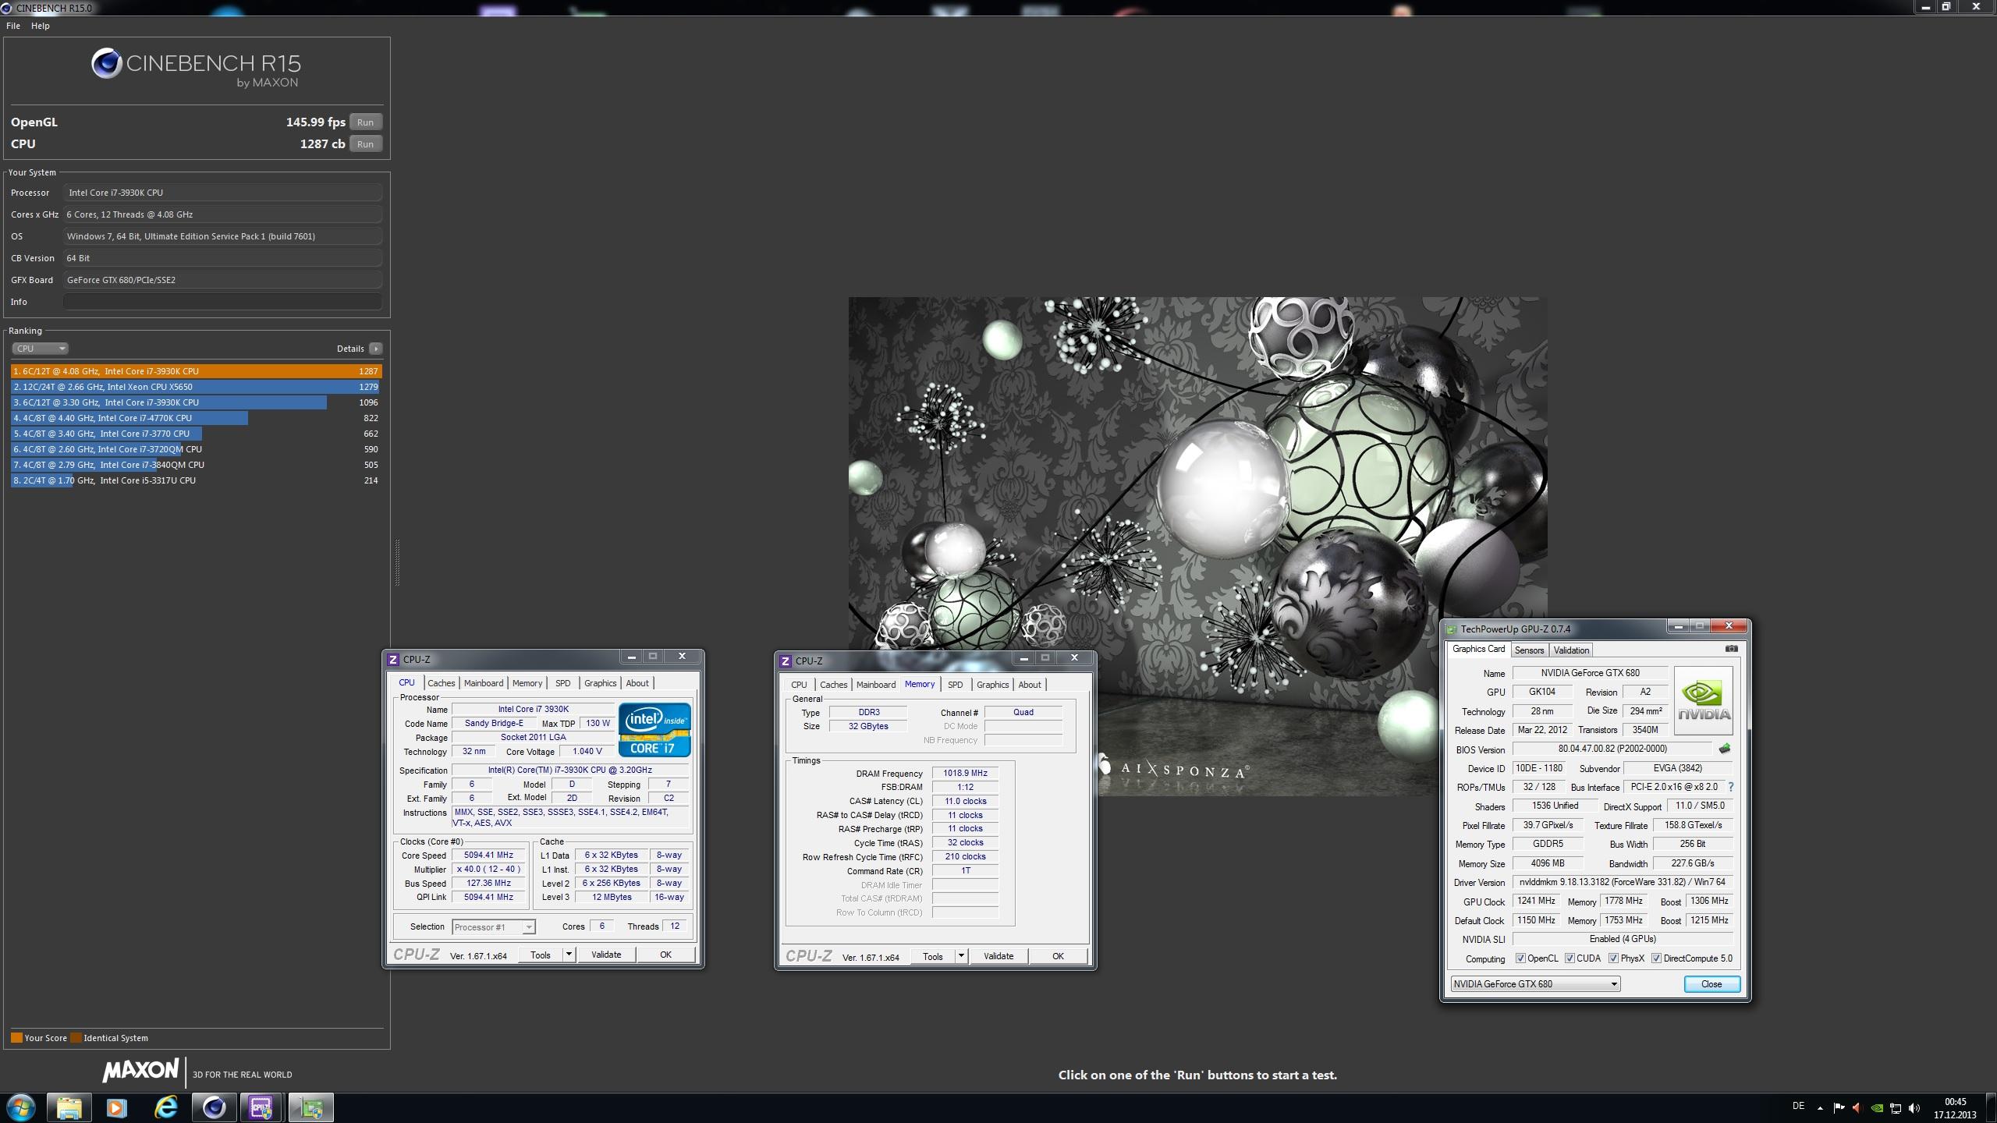
Task: Switch to GPU-Z via its taskbar icon
Action: coord(310,1107)
